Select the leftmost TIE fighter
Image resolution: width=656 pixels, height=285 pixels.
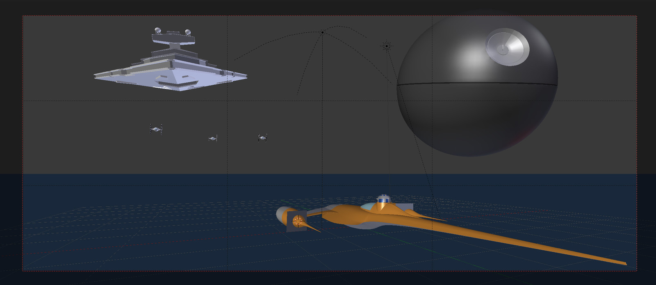coord(156,129)
